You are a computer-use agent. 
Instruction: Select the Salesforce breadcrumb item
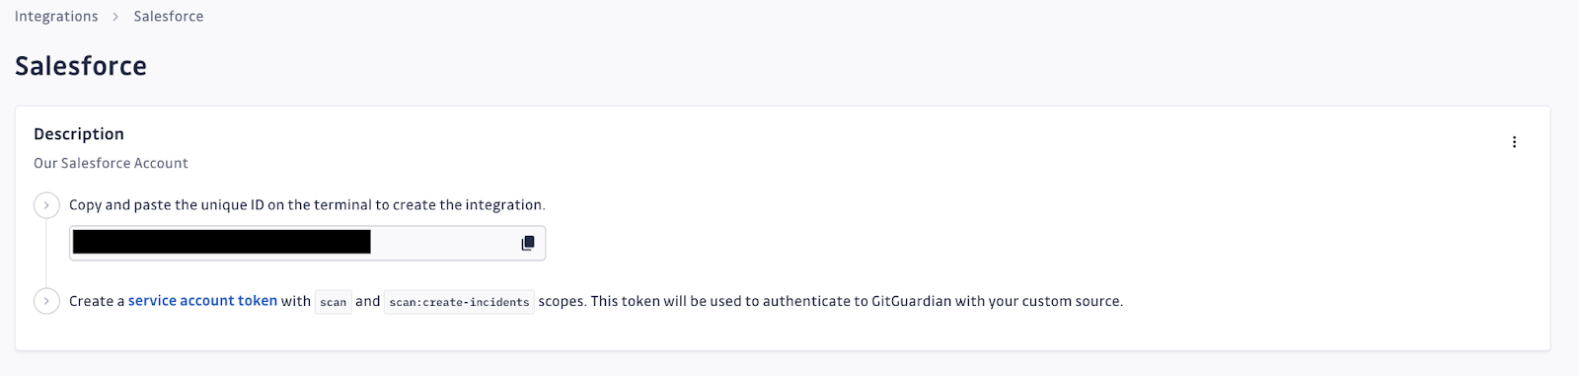click(169, 17)
